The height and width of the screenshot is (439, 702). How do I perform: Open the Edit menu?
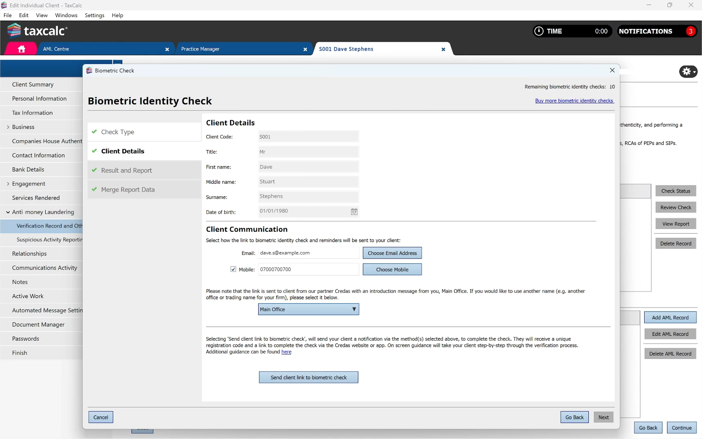(24, 15)
